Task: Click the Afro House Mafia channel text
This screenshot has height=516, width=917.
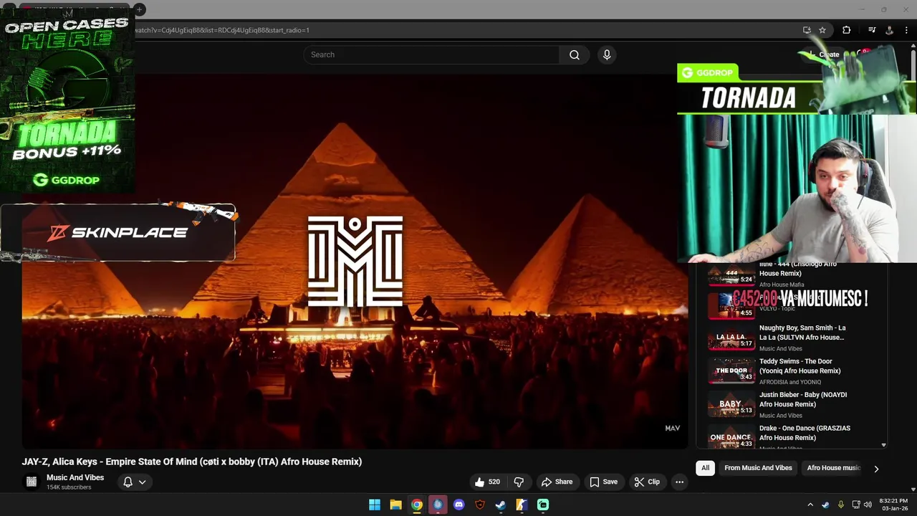Action: click(x=782, y=285)
